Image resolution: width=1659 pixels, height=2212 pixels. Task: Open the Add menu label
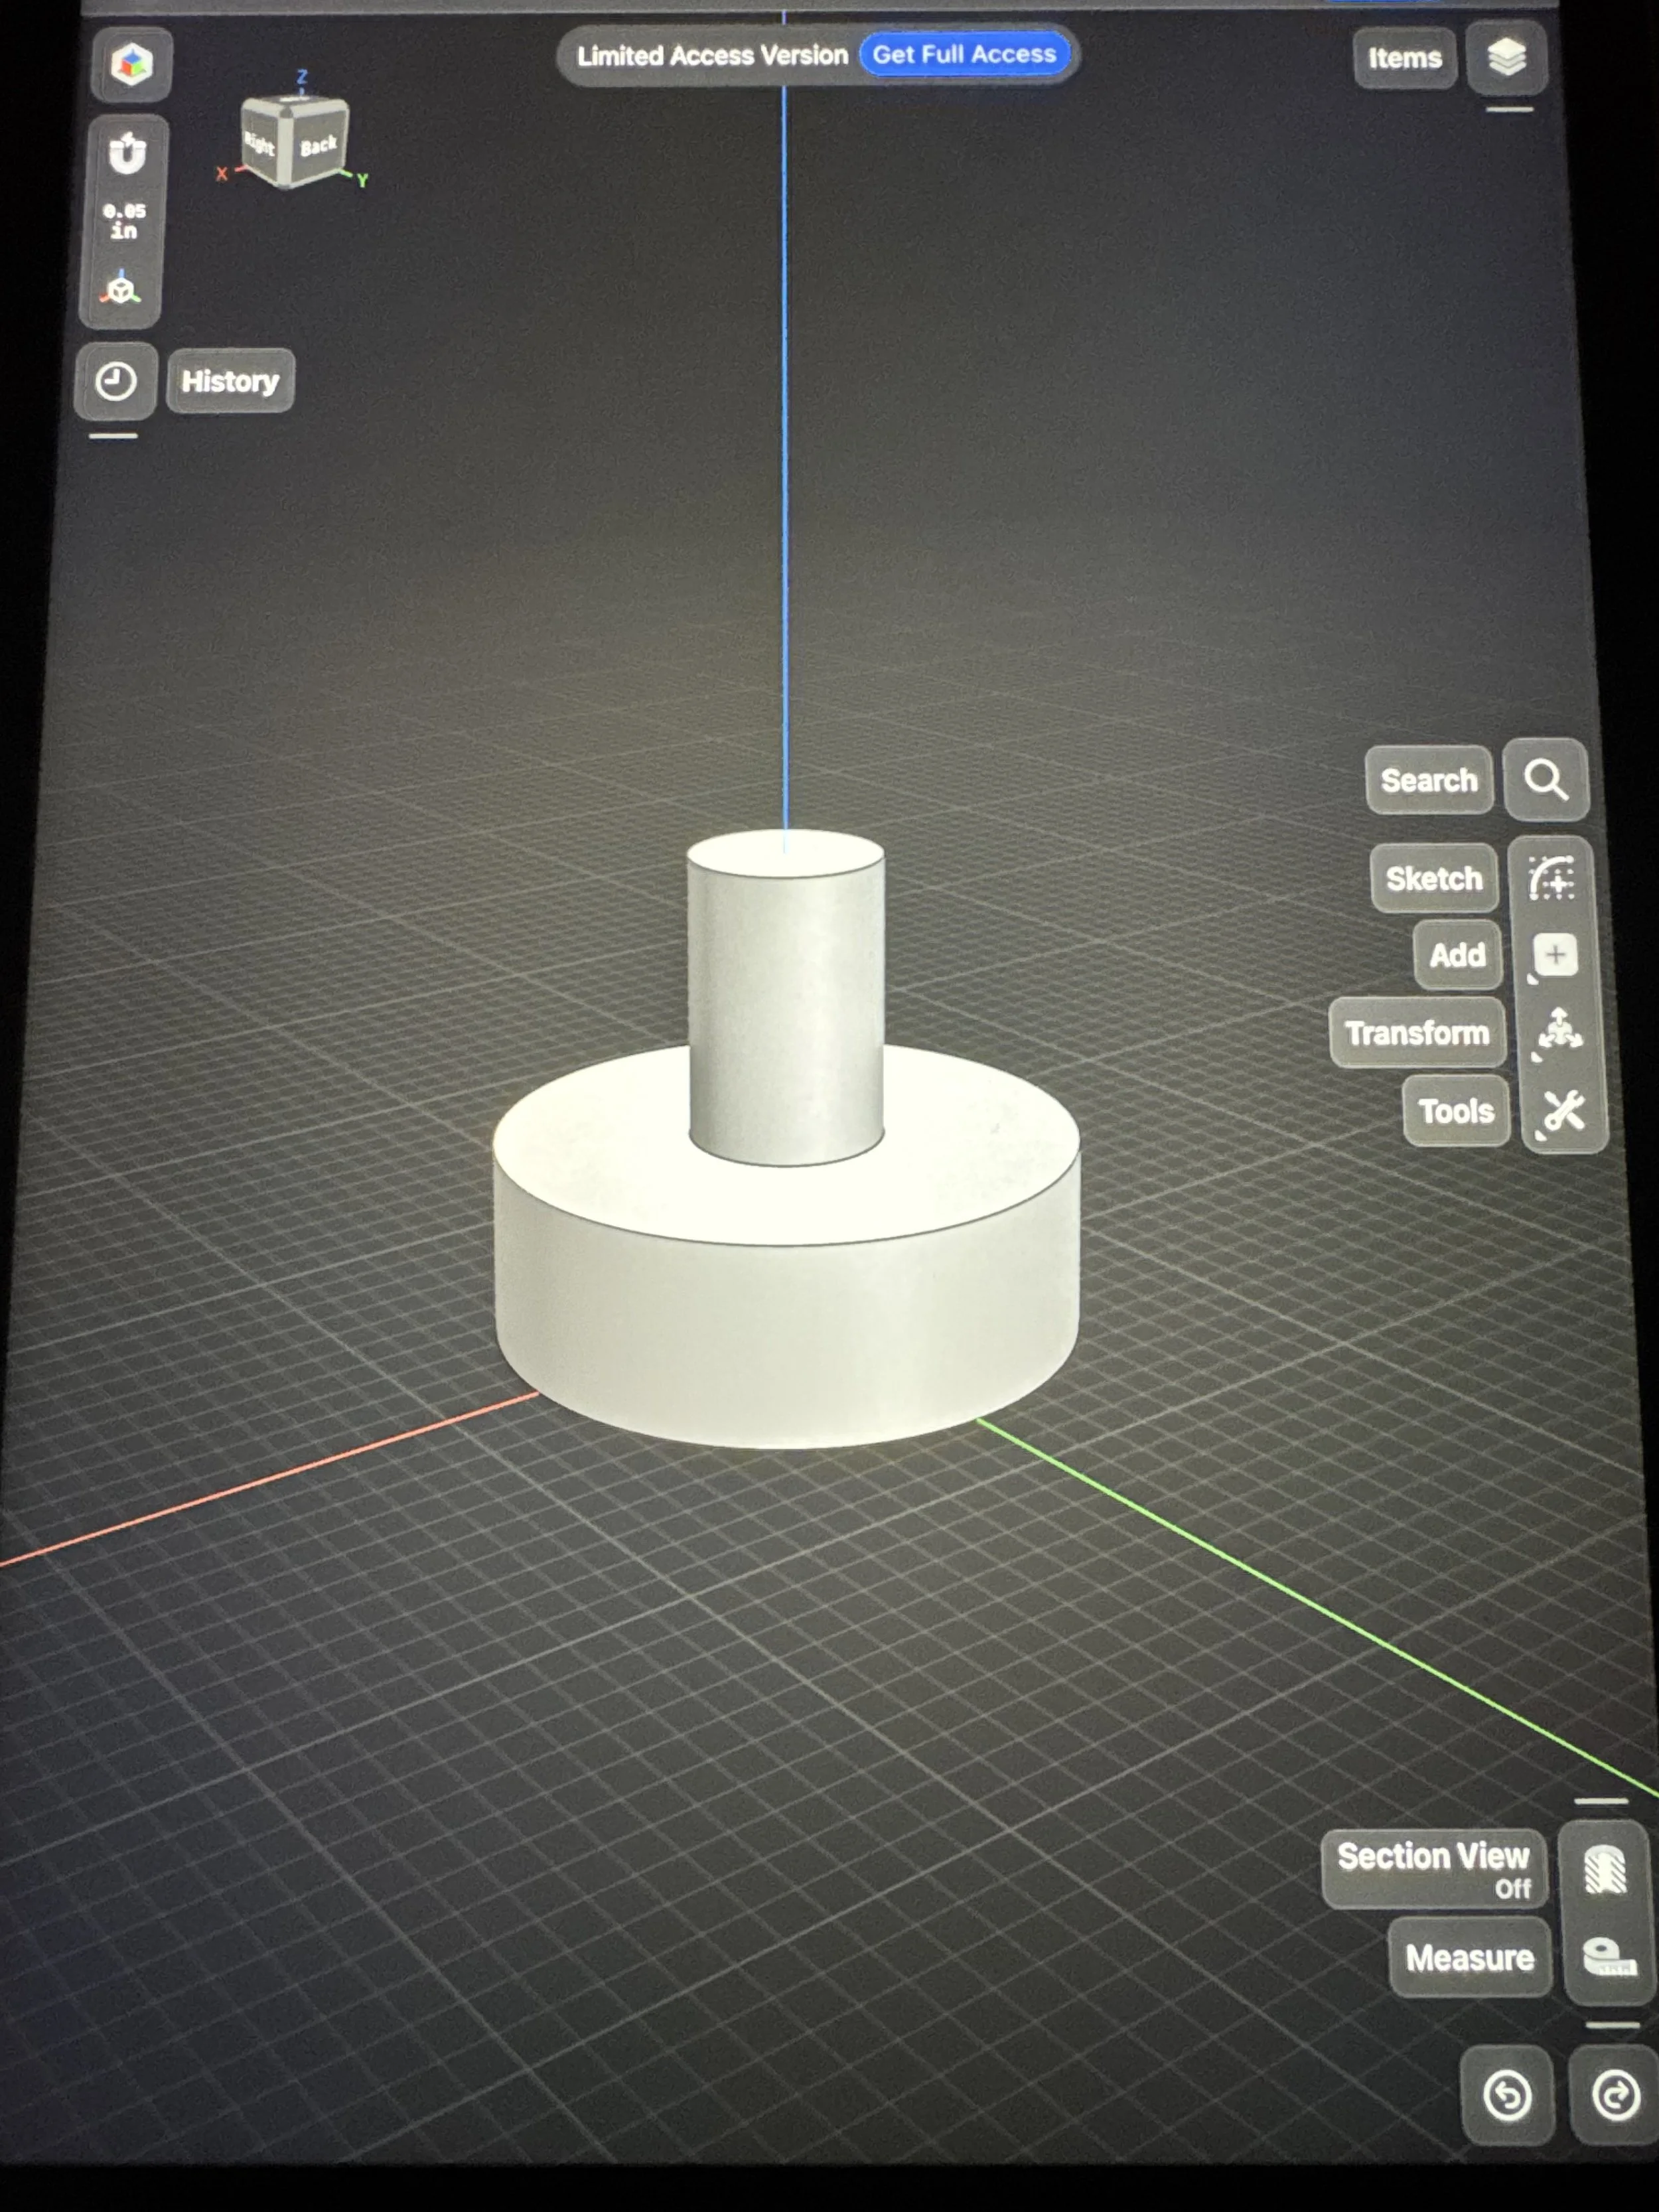(1457, 955)
